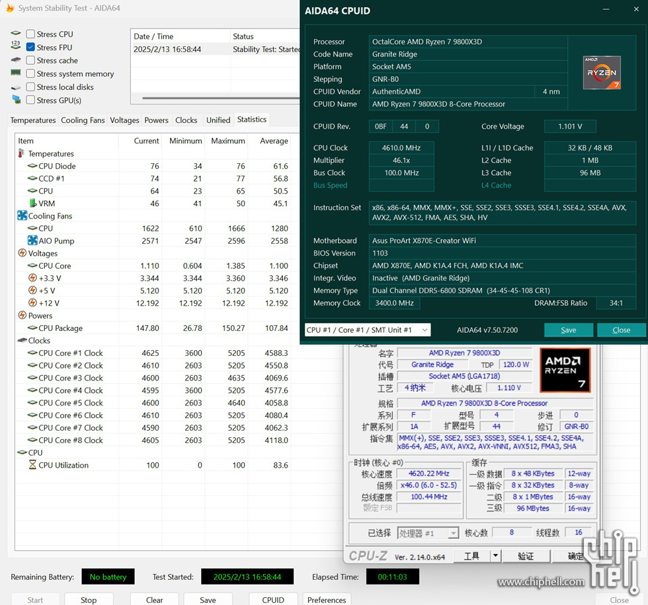This screenshot has height=605, width=648.
Task: Click the lightning icon beside +3.3 V
Action: point(32,278)
